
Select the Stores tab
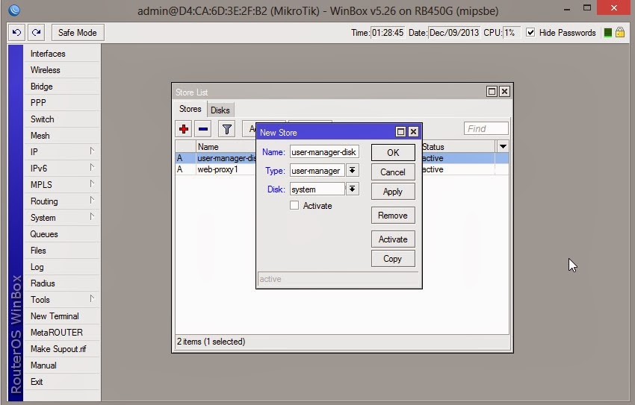click(x=190, y=109)
